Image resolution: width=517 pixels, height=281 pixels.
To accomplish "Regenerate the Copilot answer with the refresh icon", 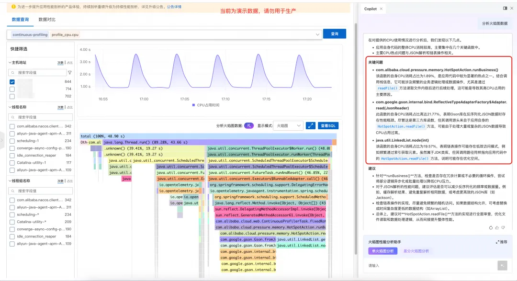I will [491, 227].
